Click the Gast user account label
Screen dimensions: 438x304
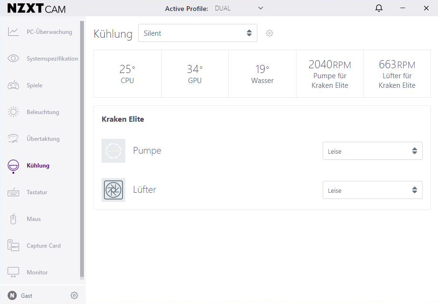[27, 296]
